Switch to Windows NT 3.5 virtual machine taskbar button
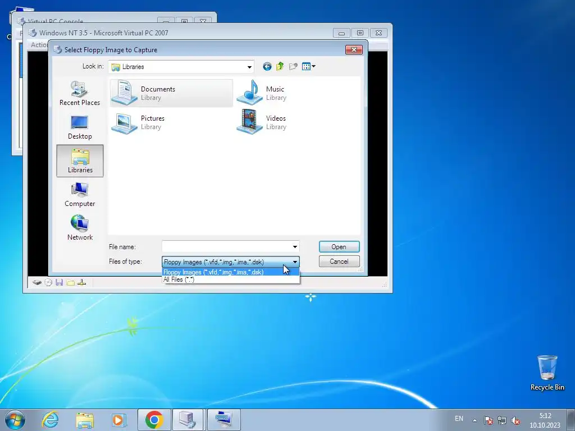The width and height of the screenshot is (575, 431). [223, 420]
